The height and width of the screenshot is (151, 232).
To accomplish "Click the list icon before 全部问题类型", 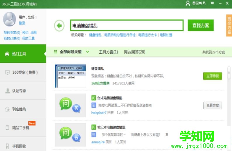I will tap(55, 52).
